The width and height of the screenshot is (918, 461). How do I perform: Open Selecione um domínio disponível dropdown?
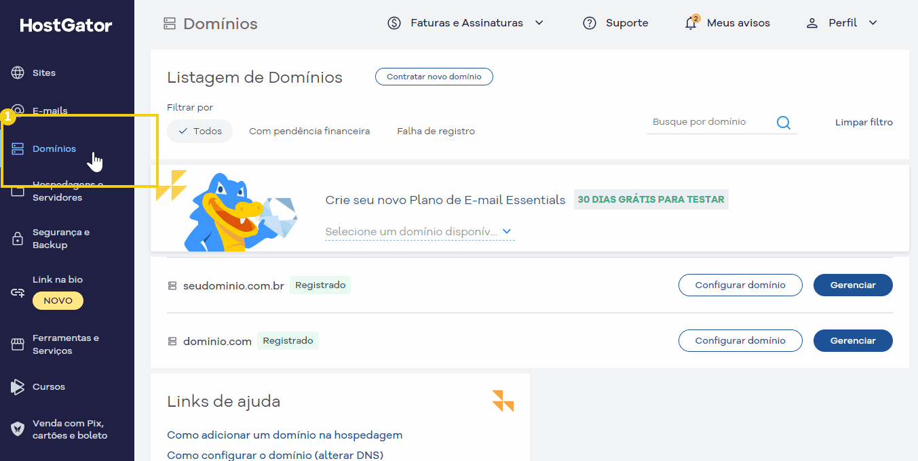click(x=419, y=232)
